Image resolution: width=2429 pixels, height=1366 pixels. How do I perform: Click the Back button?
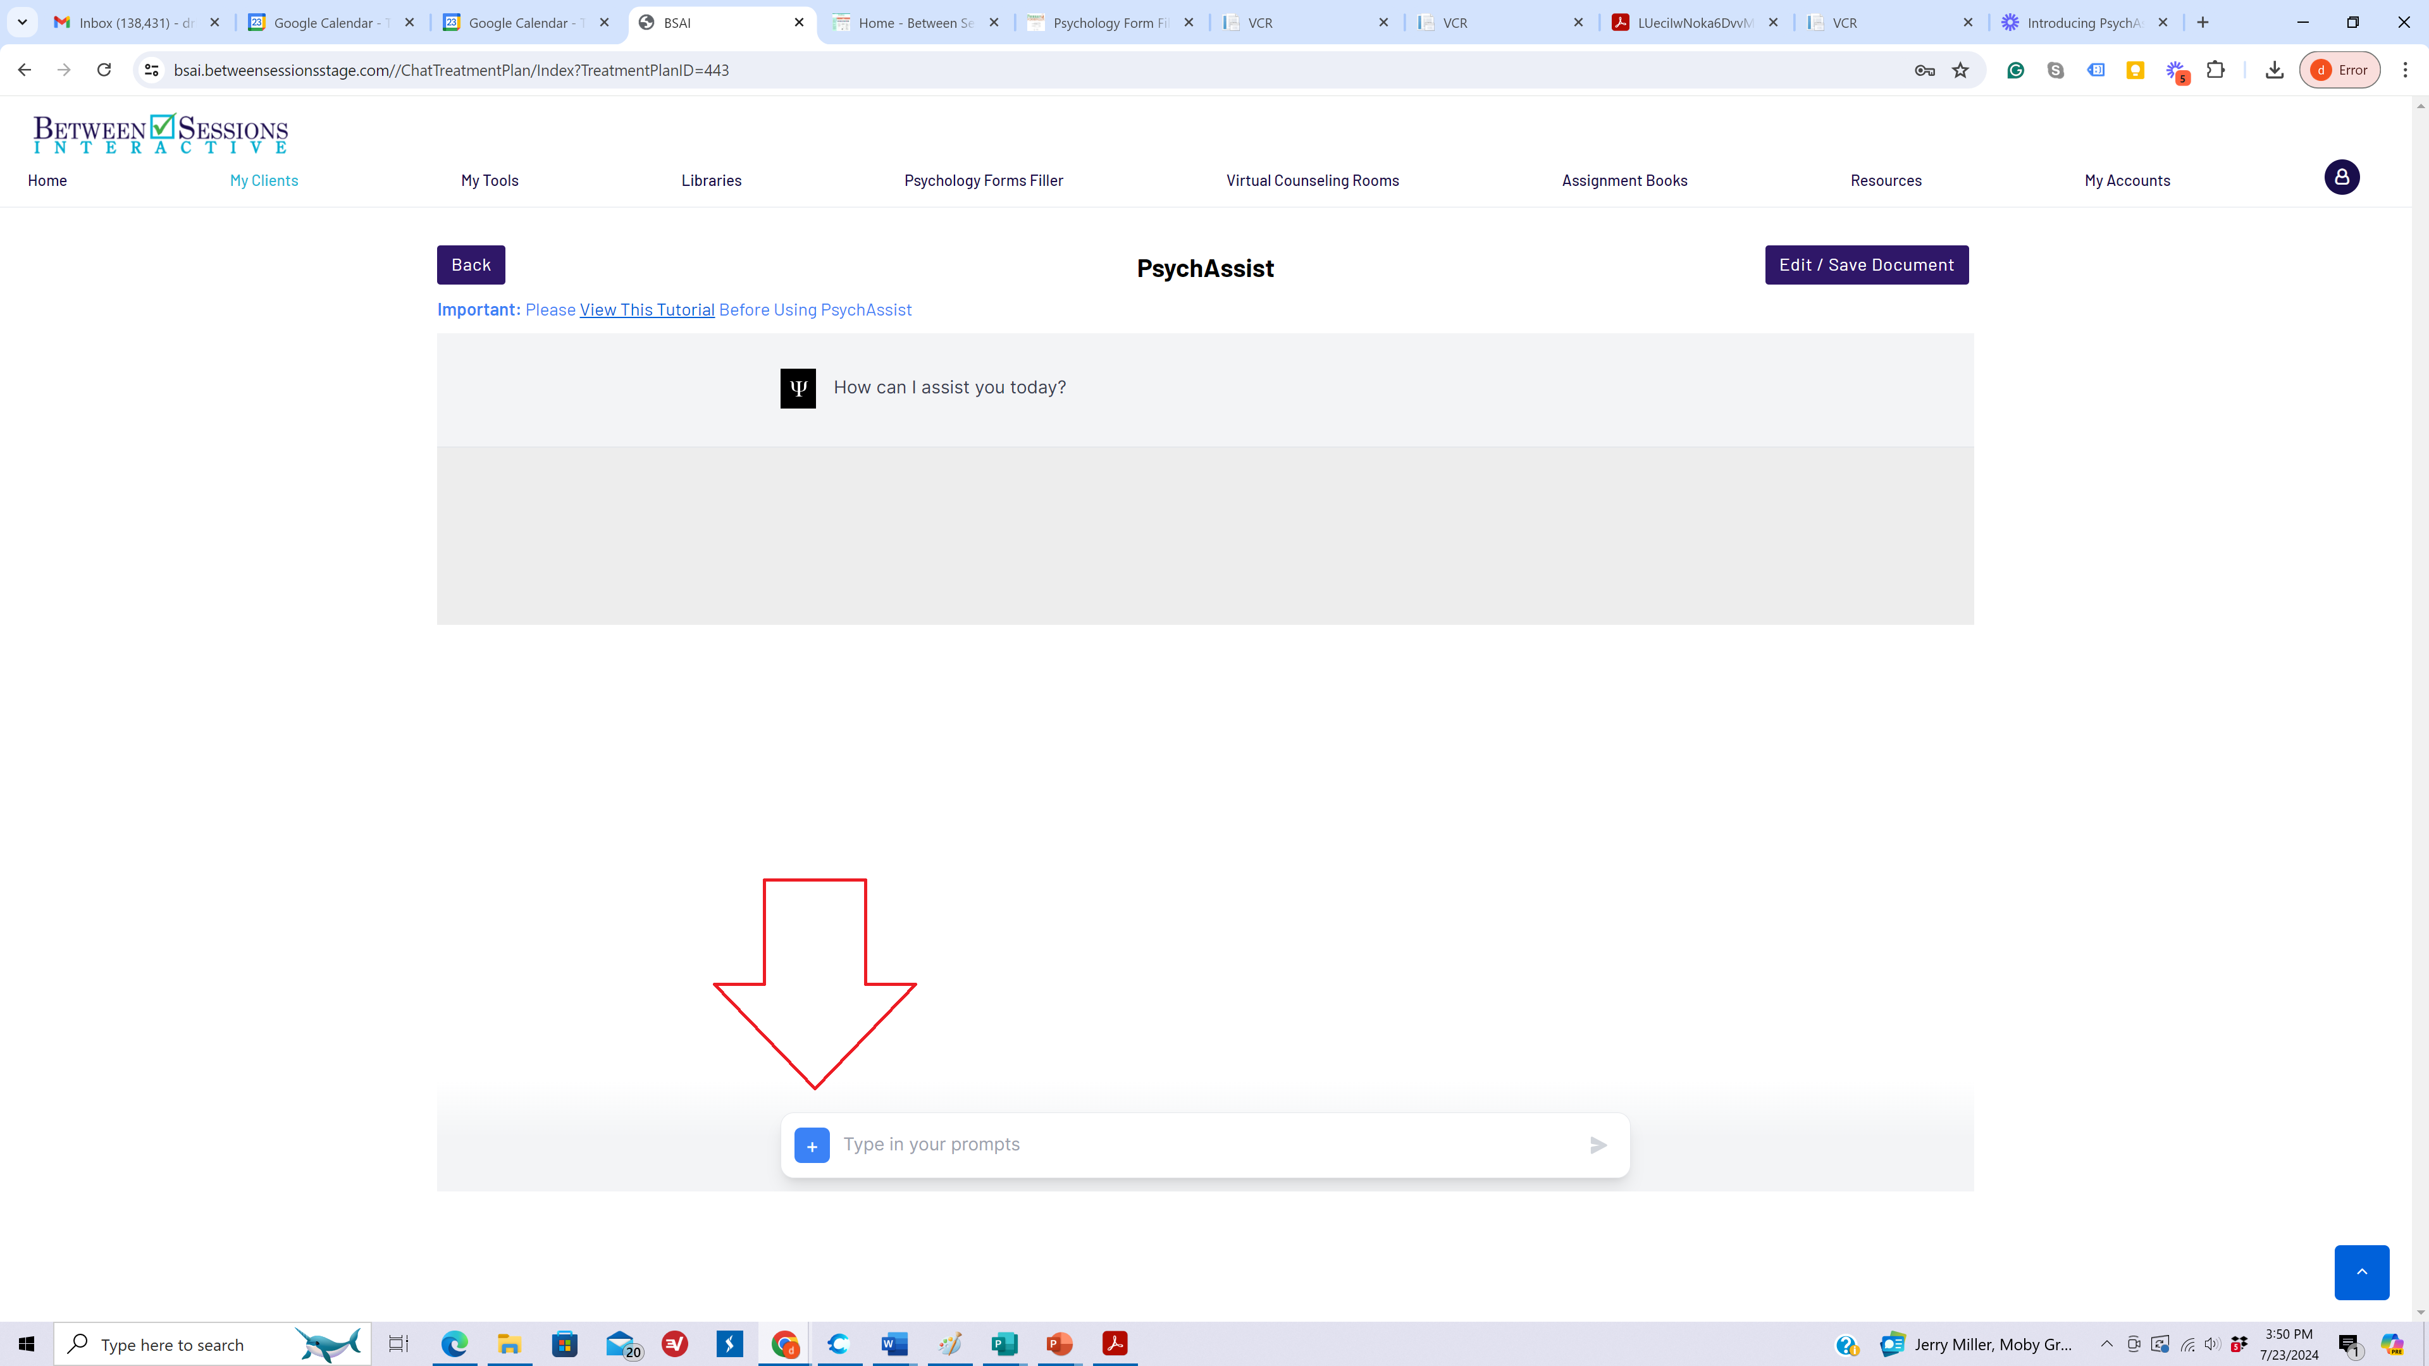pos(471,265)
